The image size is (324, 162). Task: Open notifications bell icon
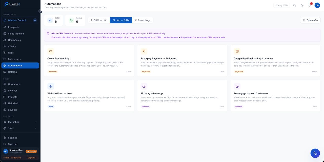pyautogui.click(x=310, y=5)
